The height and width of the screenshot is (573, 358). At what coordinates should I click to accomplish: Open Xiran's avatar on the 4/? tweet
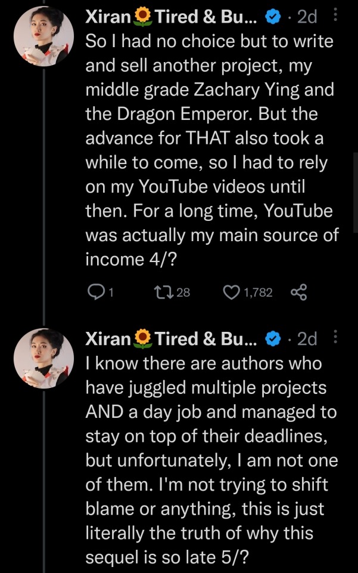[43, 38]
